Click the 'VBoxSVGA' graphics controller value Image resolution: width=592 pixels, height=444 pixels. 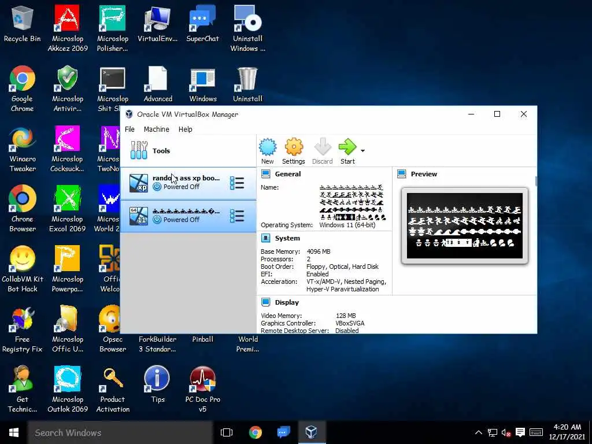click(350, 323)
